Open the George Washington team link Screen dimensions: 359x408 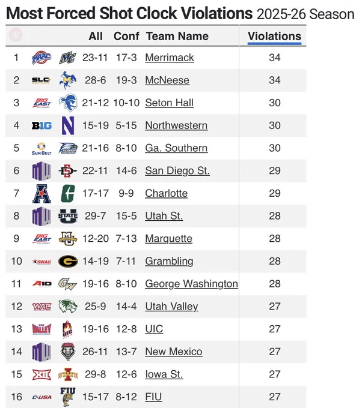[x=191, y=284]
